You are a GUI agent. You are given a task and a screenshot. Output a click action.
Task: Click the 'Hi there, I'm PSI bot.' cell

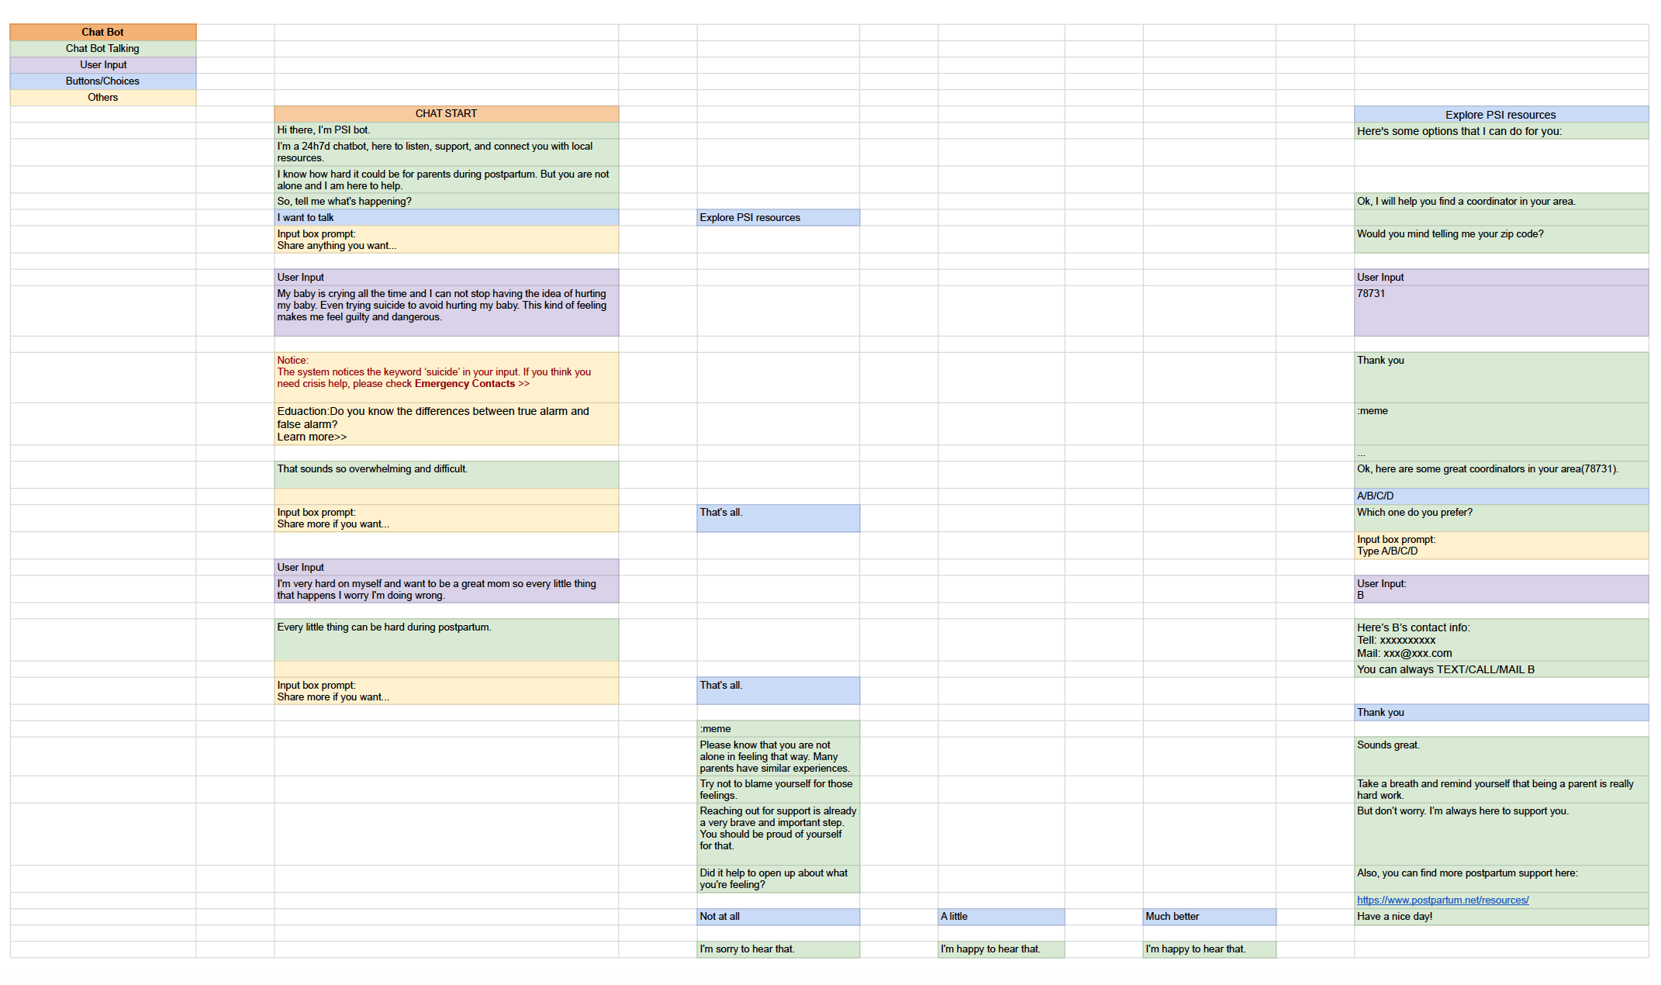pos(447,130)
